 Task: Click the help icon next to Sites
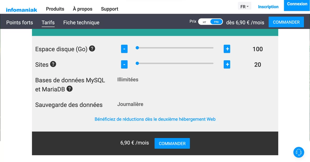(x=53, y=64)
